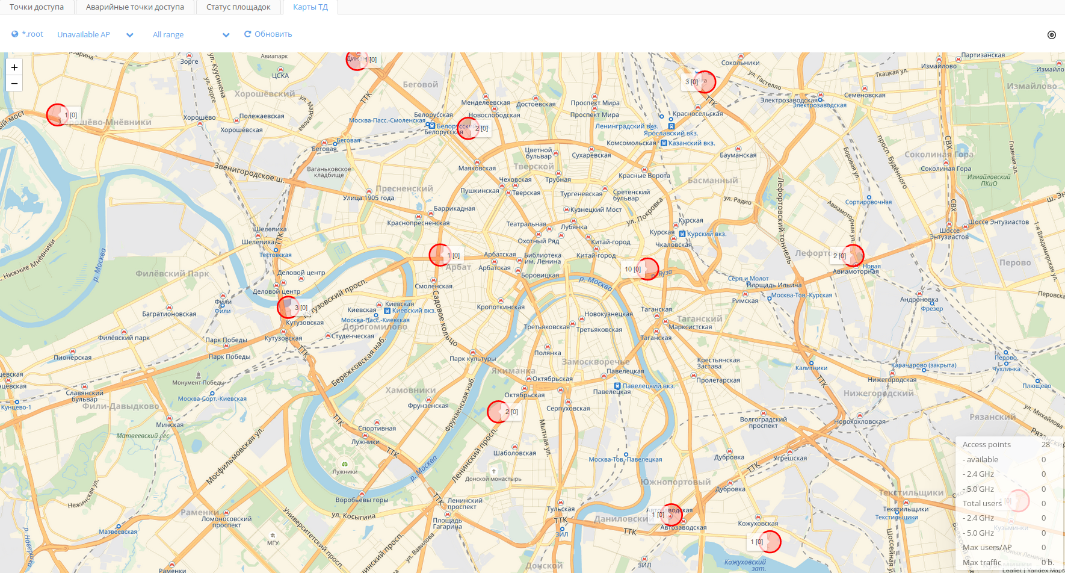
Task: Click the 2 [0] marker near Авиамоторная
Action: coord(853,256)
